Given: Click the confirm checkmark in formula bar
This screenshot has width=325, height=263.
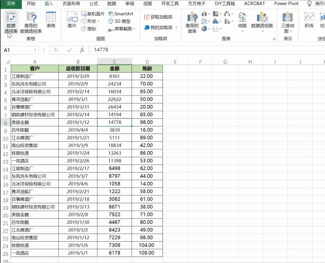Looking at the screenshot, I should [69, 50].
